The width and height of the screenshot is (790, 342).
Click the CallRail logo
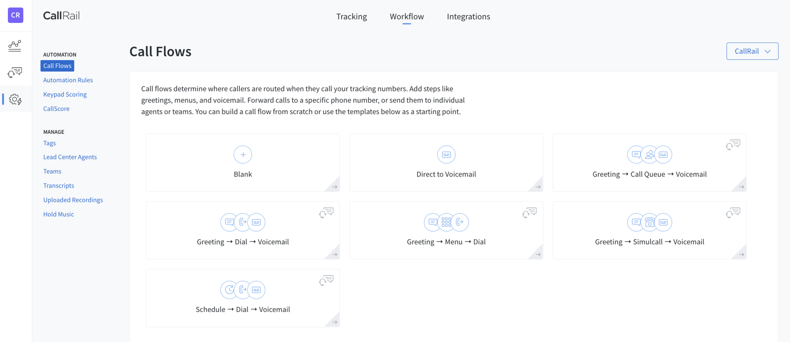pos(61,16)
